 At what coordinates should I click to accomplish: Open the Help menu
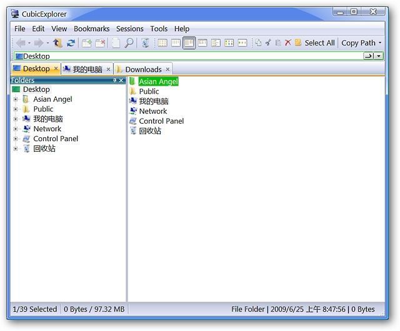182,29
